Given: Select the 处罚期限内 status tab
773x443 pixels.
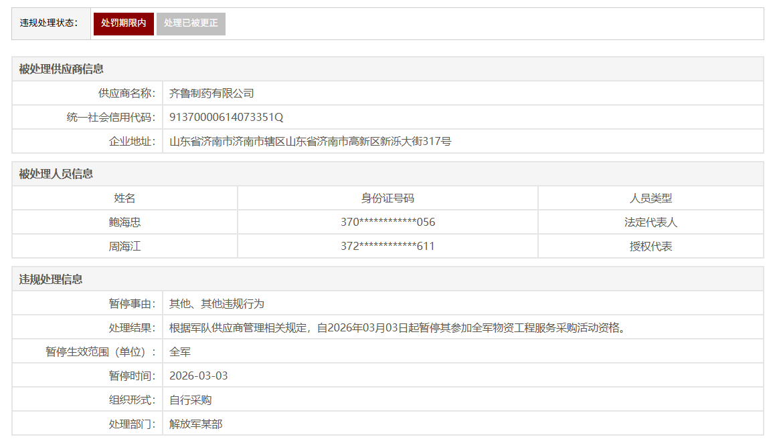Looking at the screenshot, I should [x=124, y=23].
